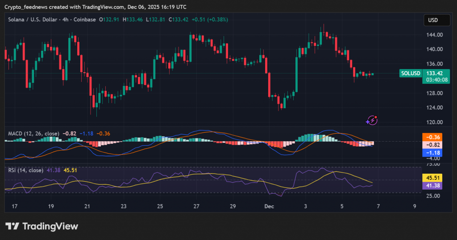The height and width of the screenshot is (240, 457).
Task: Click the green current price 133.42 label
Action: tap(434, 73)
